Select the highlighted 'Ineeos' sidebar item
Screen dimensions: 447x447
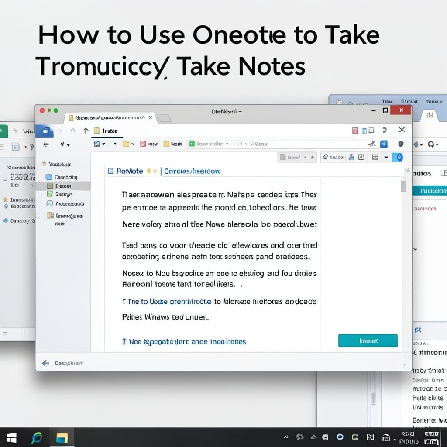(x=63, y=186)
